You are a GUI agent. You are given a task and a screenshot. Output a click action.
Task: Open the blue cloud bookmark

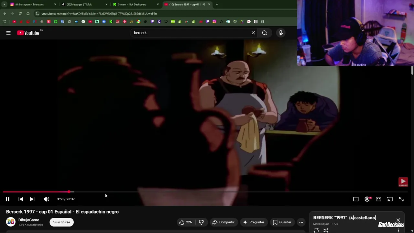pos(76,22)
